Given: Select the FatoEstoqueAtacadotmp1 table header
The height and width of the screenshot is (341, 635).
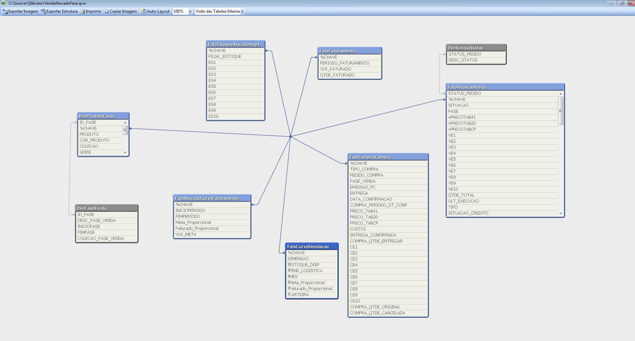Looking at the screenshot, I should coord(235,44).
